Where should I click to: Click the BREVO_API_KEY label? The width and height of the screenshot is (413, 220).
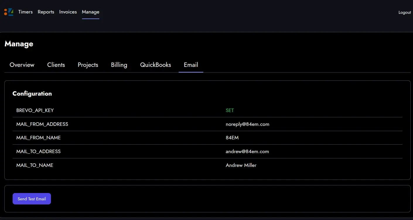35,111
